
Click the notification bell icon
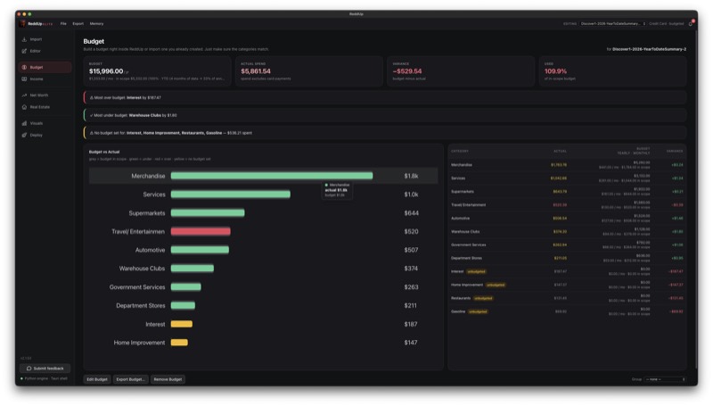(690, 24)
